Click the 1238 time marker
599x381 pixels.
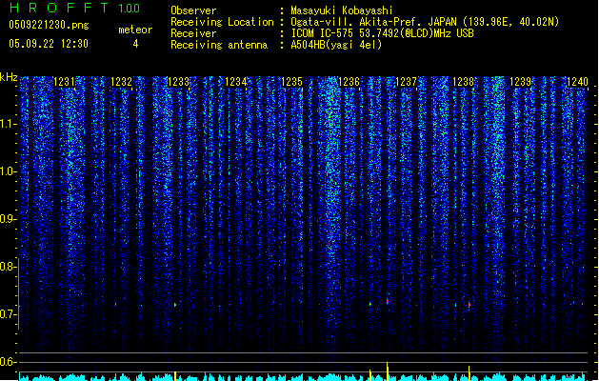[x=463, y=82]
